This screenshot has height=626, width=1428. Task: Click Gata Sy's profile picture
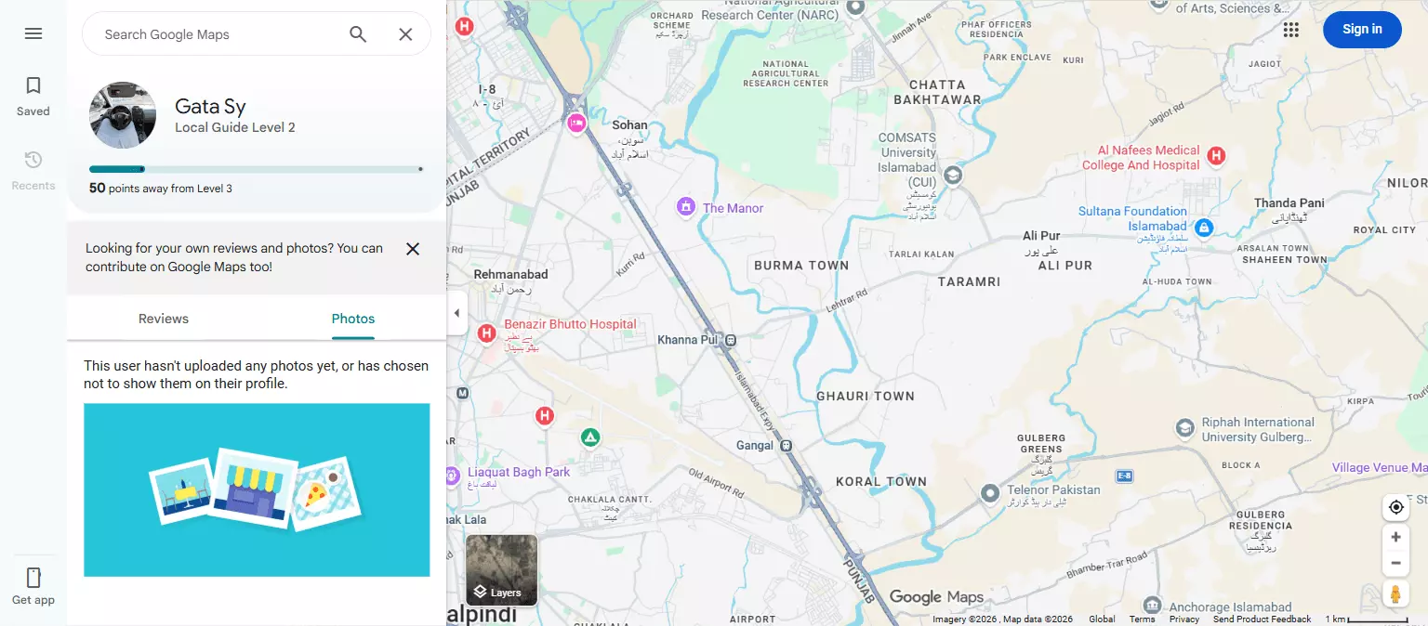point(123,115)
